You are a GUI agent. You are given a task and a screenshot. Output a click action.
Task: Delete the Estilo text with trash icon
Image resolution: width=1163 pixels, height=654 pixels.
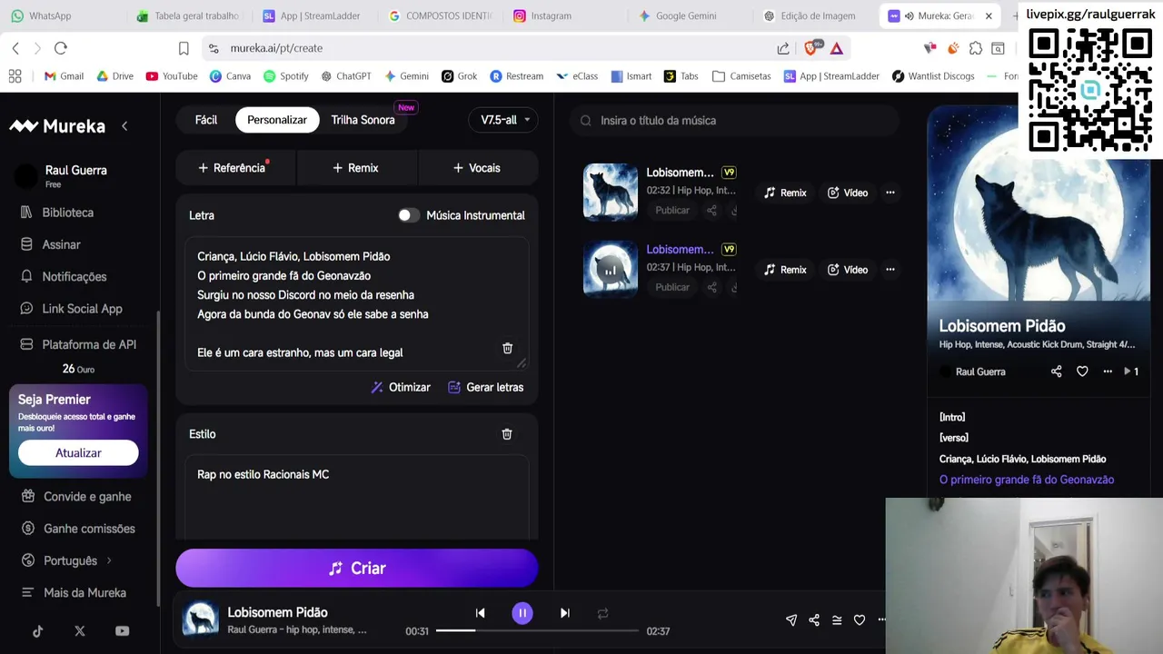point(507,434)
